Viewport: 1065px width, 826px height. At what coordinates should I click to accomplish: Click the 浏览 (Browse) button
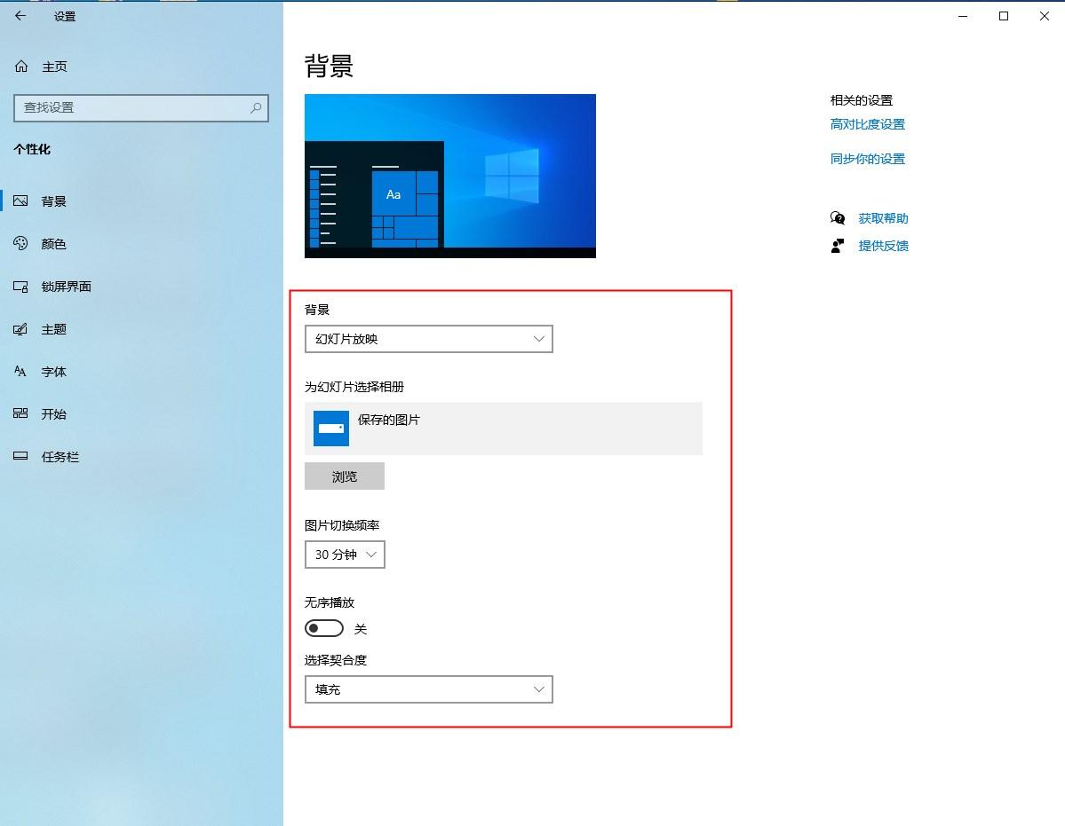pyautogui.click(x=345, y=476)
